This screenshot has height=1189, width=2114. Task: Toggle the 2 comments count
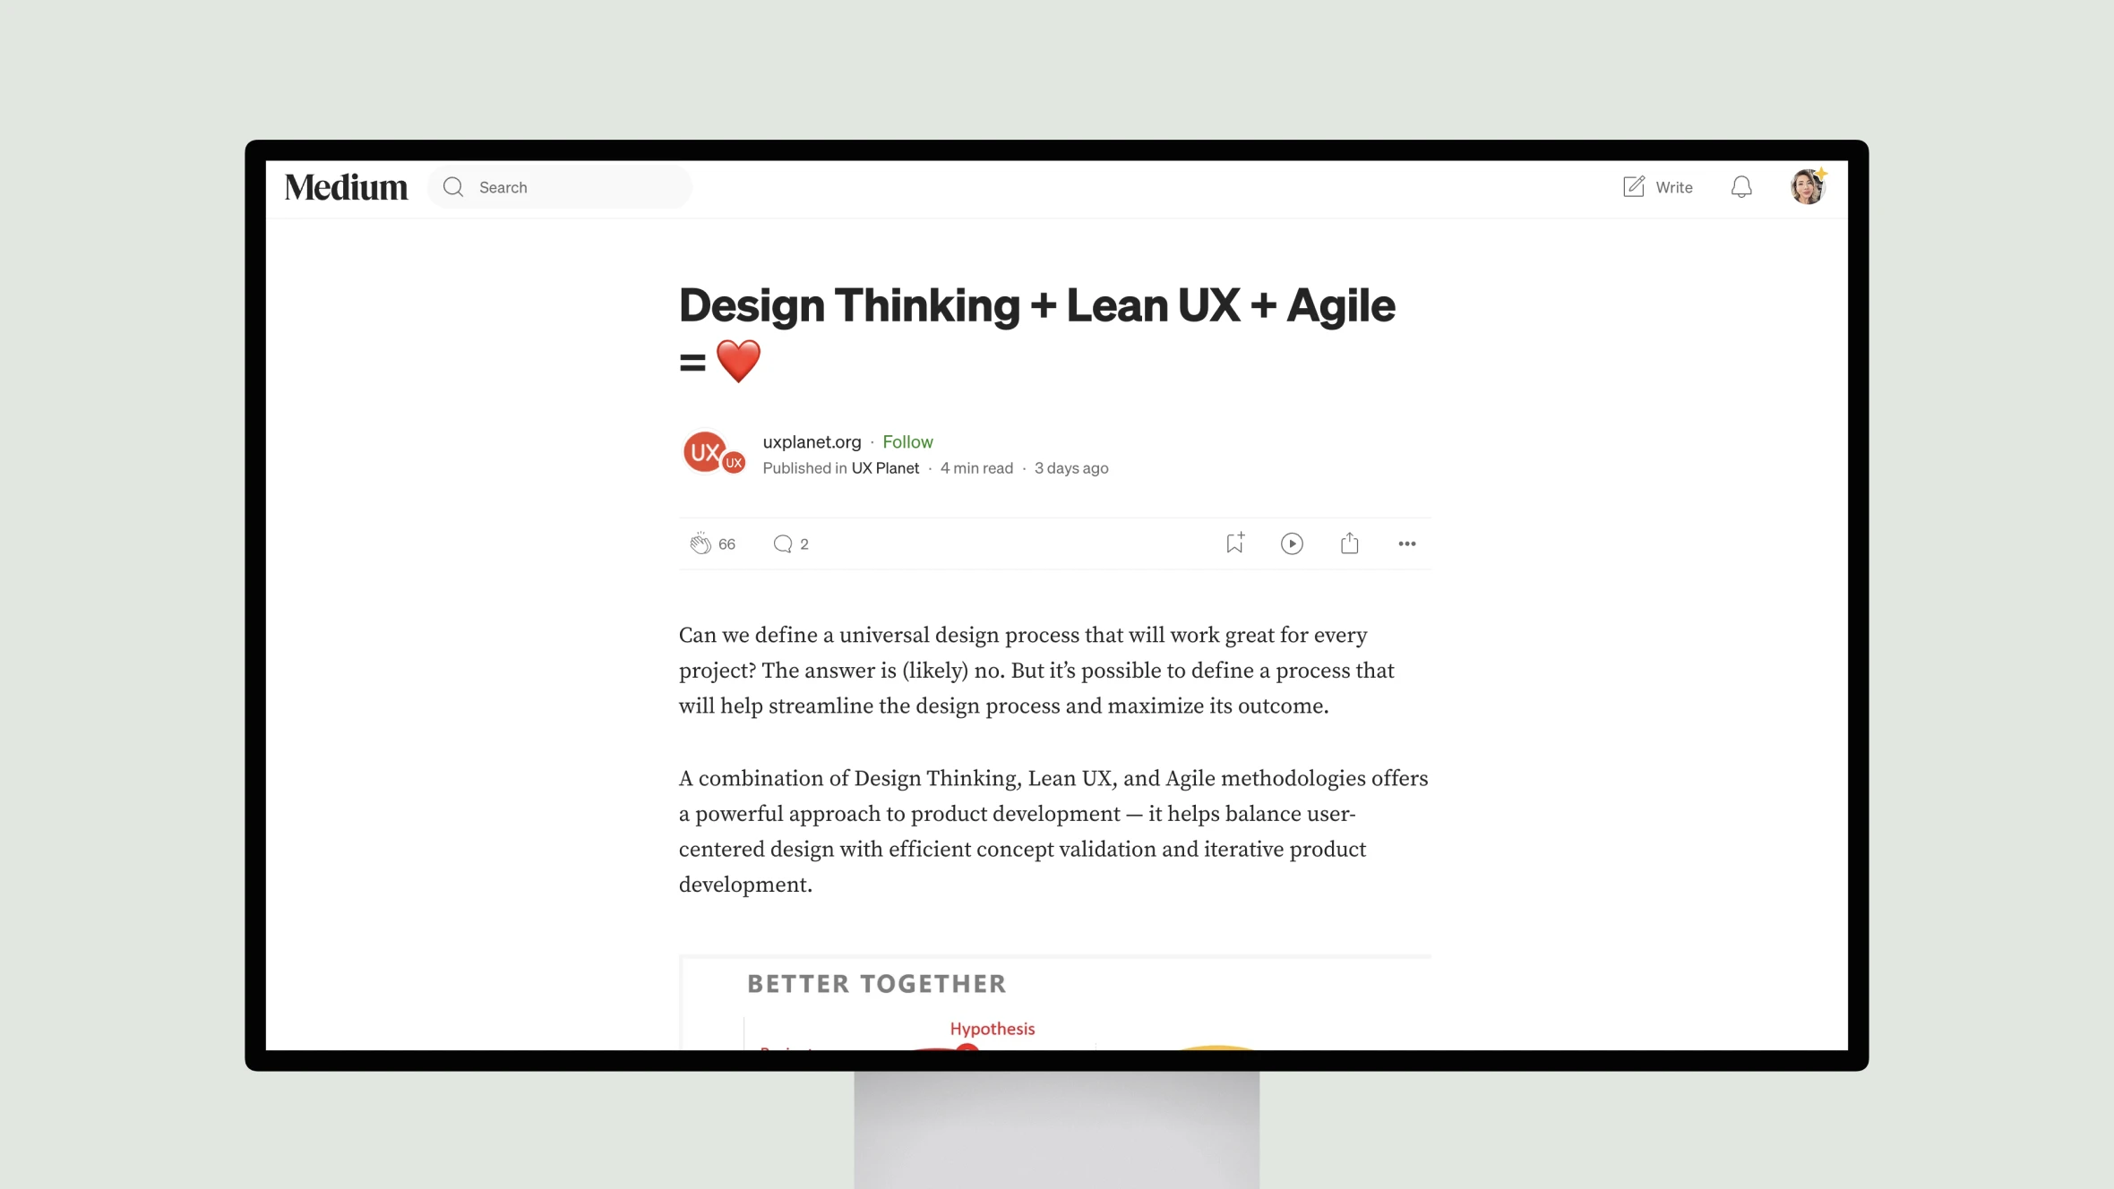791,543
